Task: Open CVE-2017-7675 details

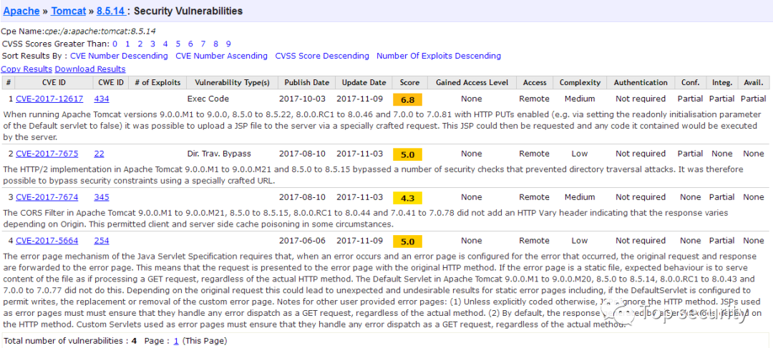Action: 47,154
